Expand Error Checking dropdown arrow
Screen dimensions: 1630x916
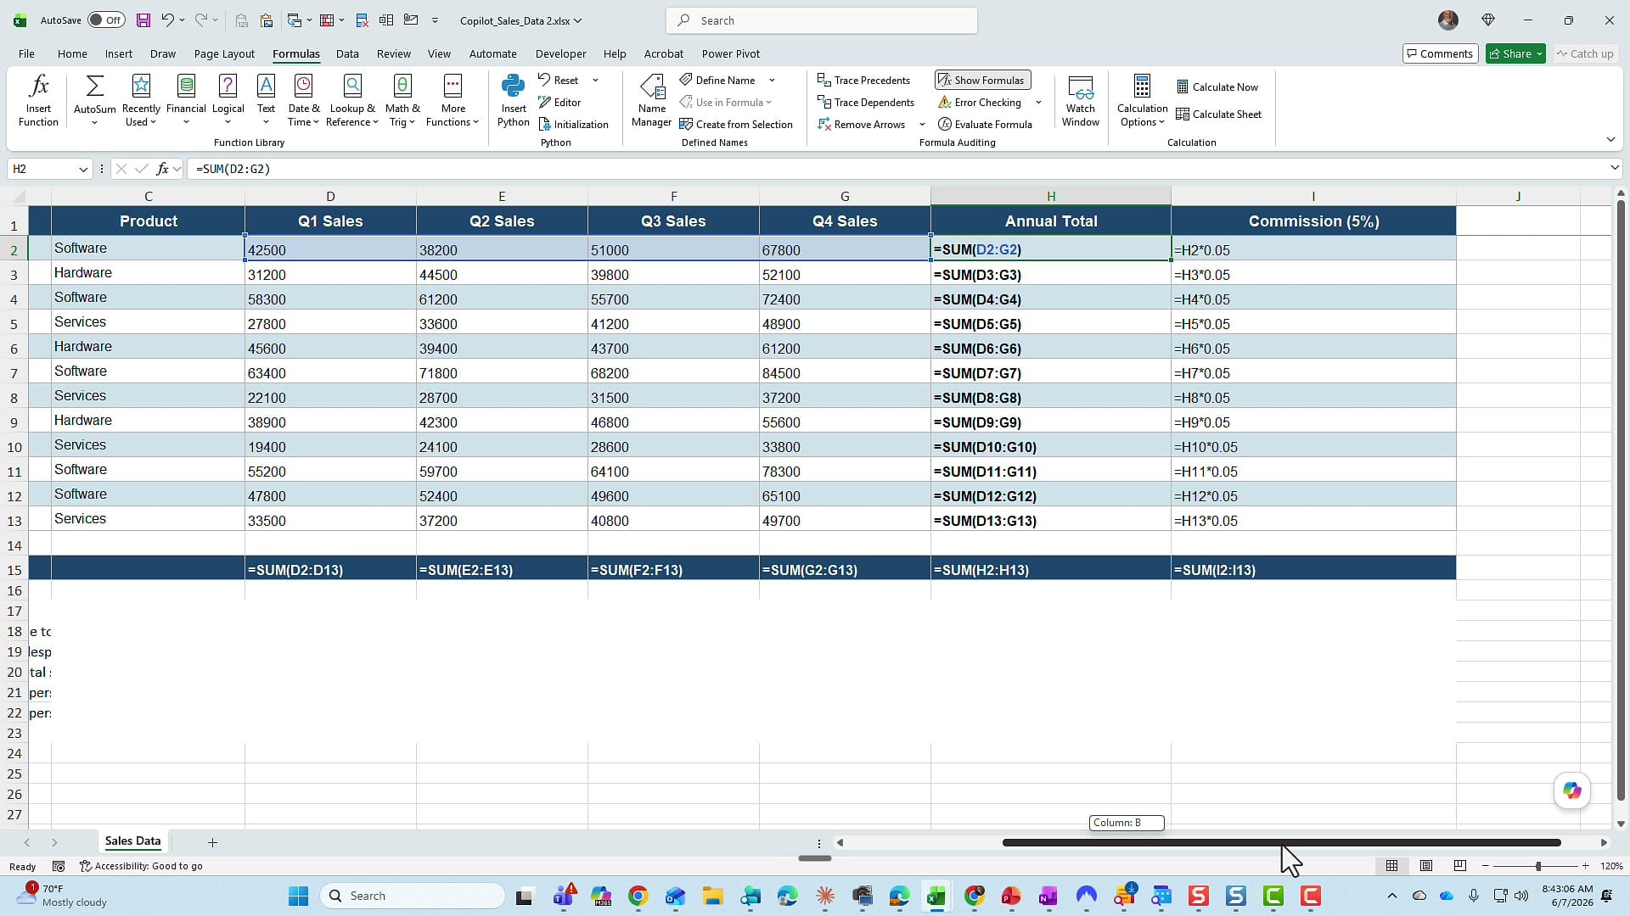point(1038,102)
